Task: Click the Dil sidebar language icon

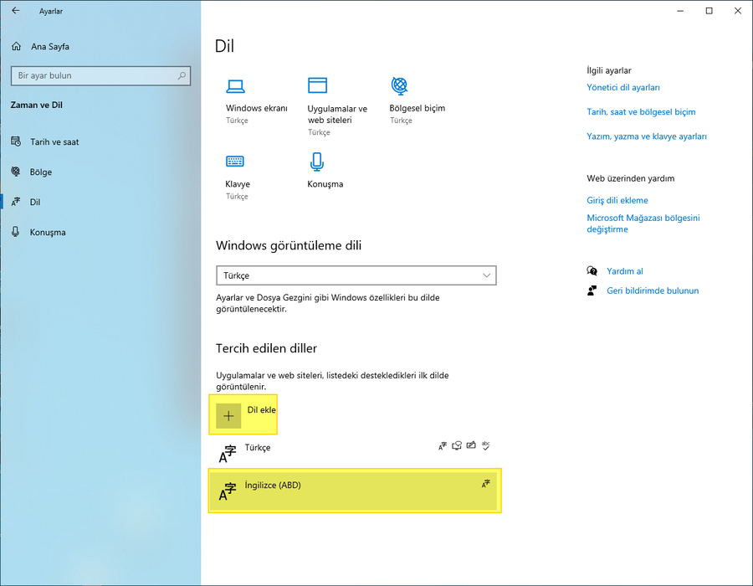Action: [16, 202]
